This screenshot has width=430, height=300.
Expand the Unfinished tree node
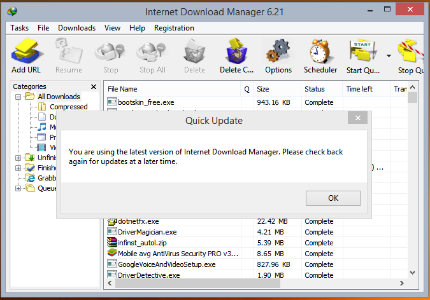pyautogui.click(x=18, y=158)
